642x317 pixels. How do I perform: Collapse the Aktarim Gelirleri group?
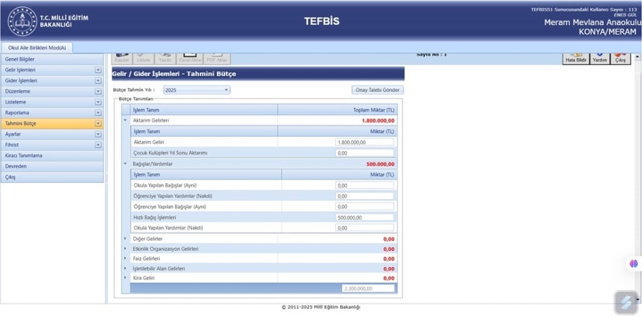(125, 121)
